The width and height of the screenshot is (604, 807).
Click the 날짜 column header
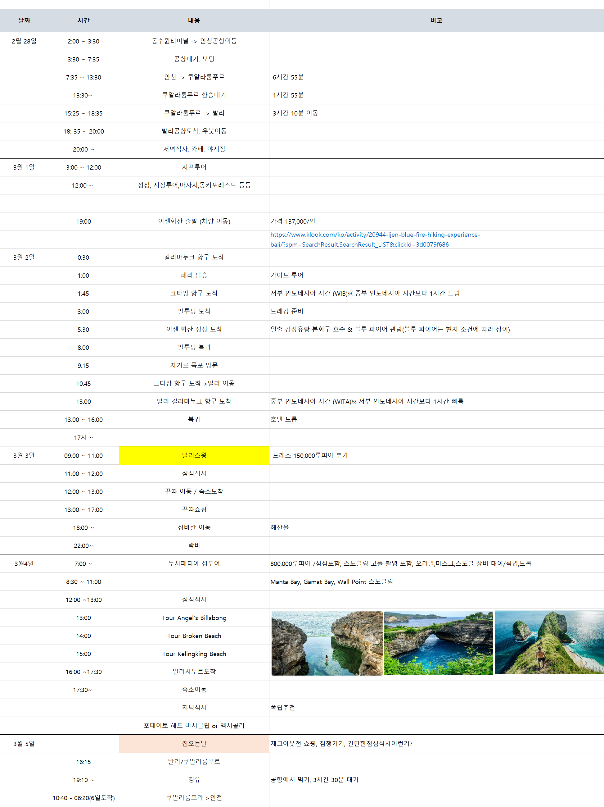[x=24, y=21]
